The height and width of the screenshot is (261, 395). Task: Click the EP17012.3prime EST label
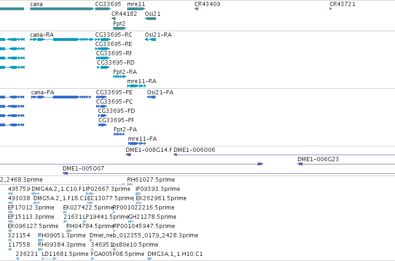tap(31, 208)
